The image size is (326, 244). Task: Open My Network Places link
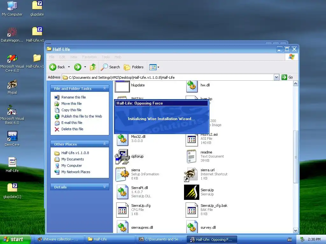pos(76,172)
